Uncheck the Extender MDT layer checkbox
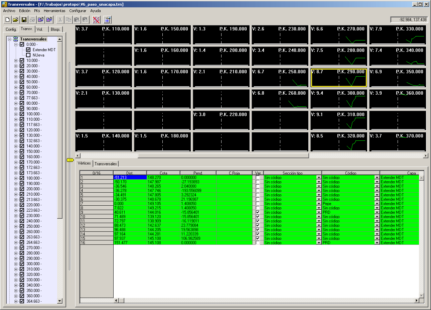 (x=28, y=50)
